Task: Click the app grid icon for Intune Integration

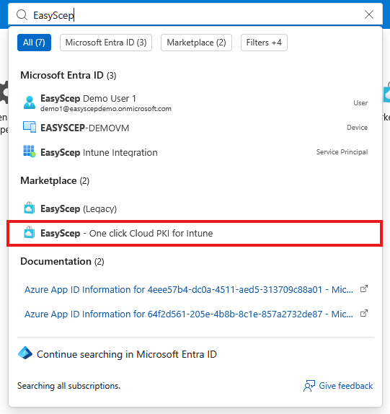Action: [x=30, y=151]
